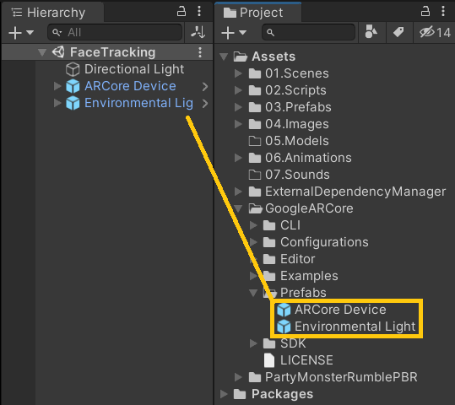Expand the 03.Prefabs folder
455x405 pixels.
tap(238, 107)
